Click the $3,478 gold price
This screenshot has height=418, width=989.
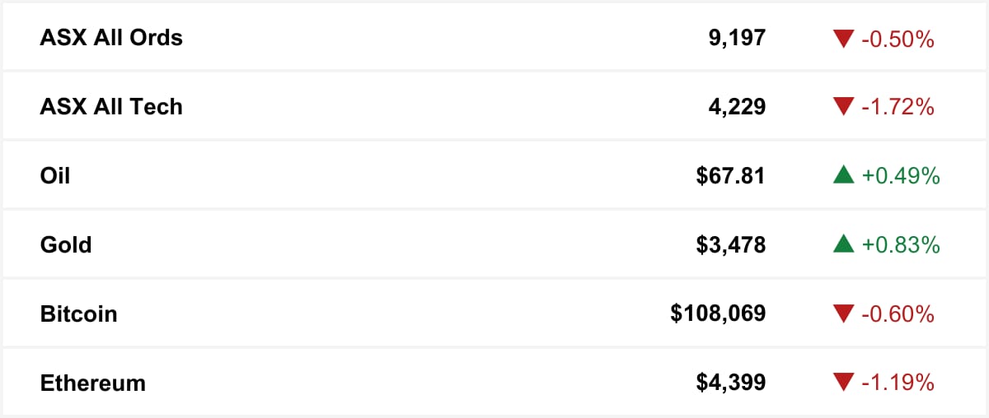click(x=731, y=245)
